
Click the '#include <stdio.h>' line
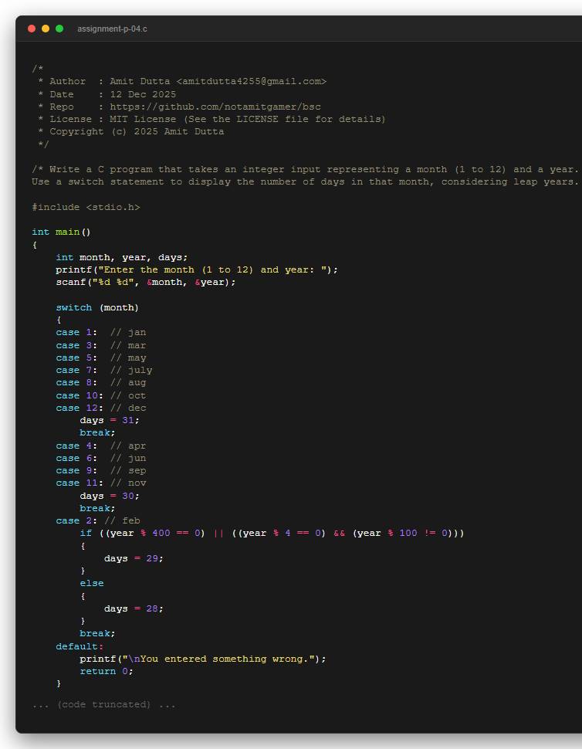86,207
